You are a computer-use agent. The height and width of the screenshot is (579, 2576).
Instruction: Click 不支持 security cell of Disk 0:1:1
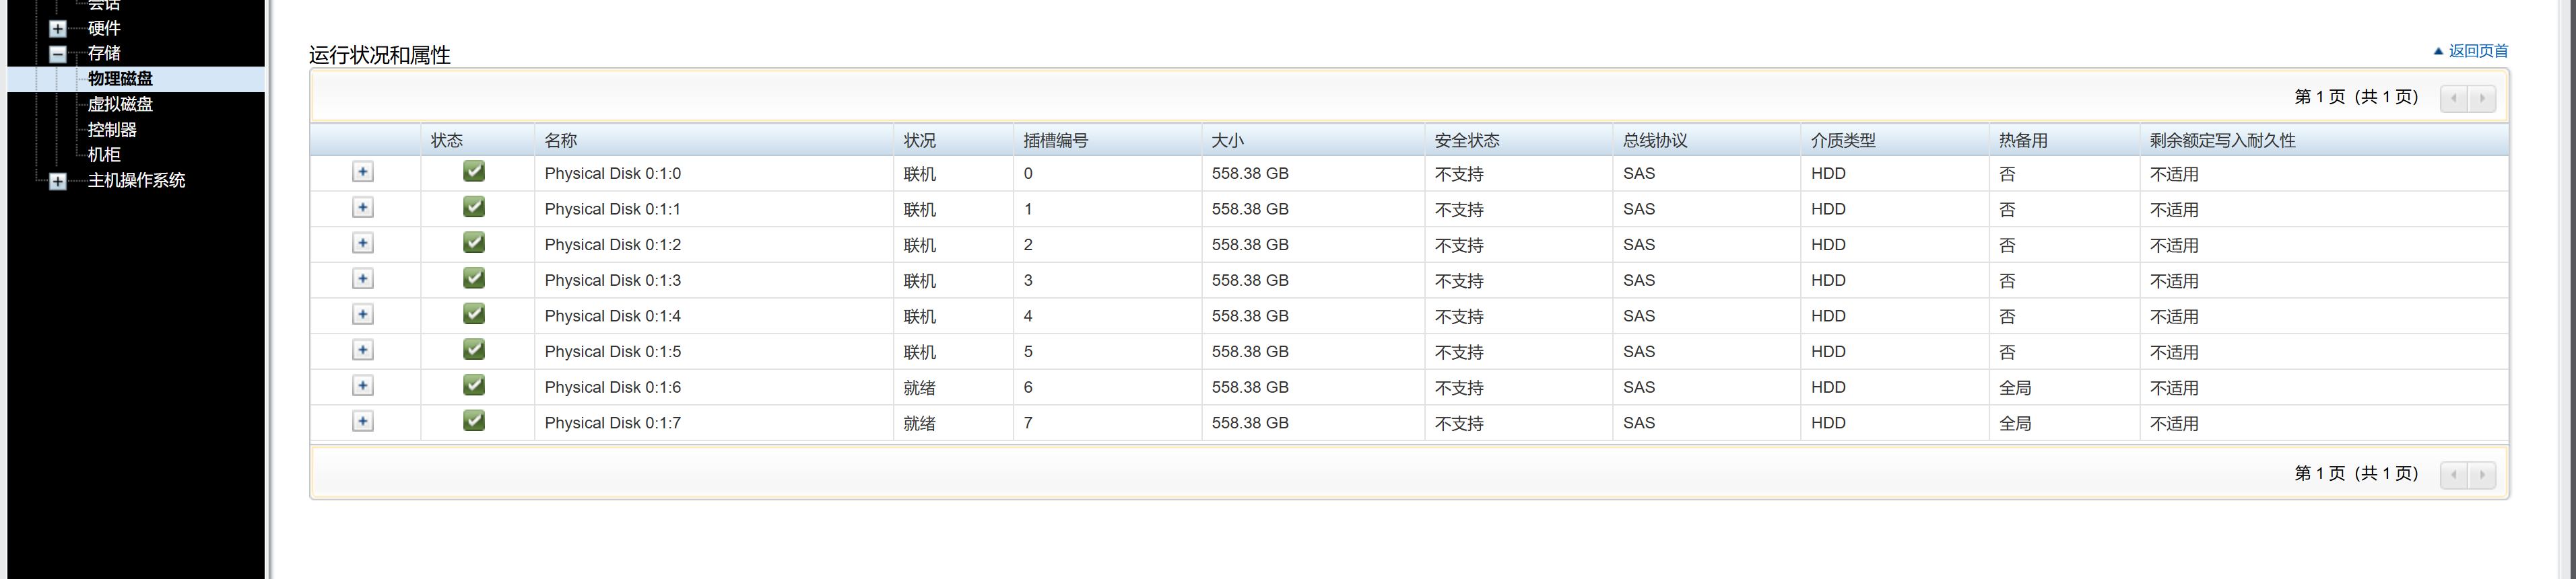point(1459,210)
